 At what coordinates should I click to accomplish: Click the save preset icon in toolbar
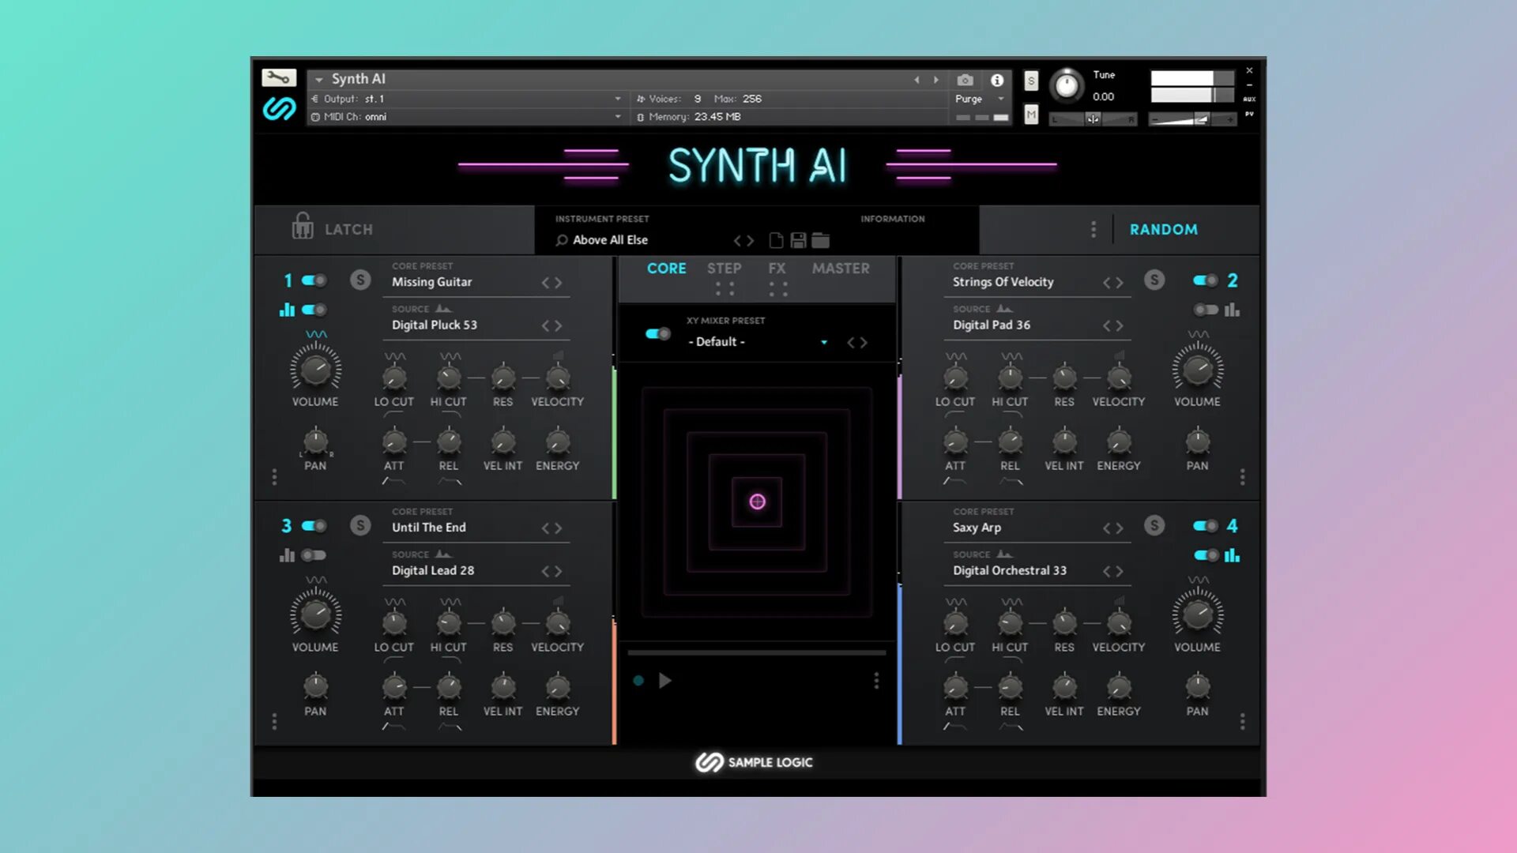pyautogui.click(x=798, y=239)
